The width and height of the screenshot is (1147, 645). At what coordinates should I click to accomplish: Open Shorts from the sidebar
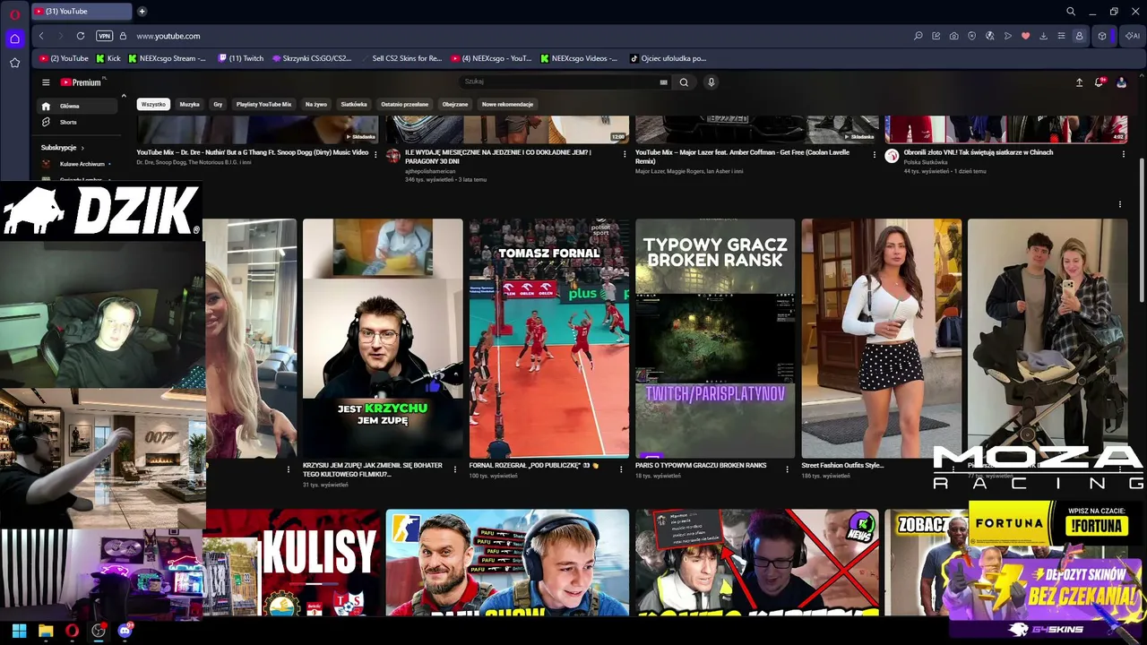[x=79, y=122]
